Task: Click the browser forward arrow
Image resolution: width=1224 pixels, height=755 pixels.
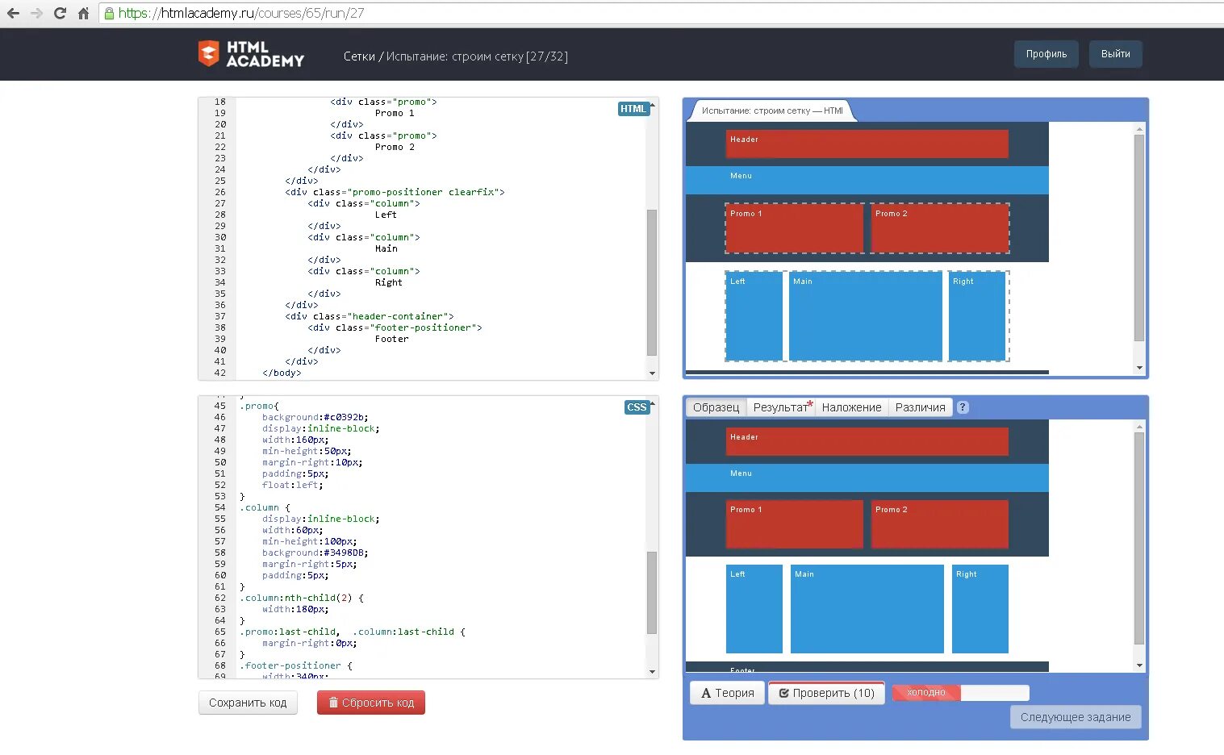Action: (x=36, y=13)
